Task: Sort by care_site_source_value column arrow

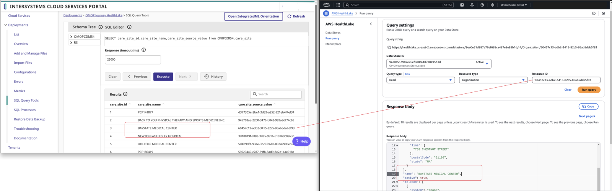Action: (x=274, y=104)
